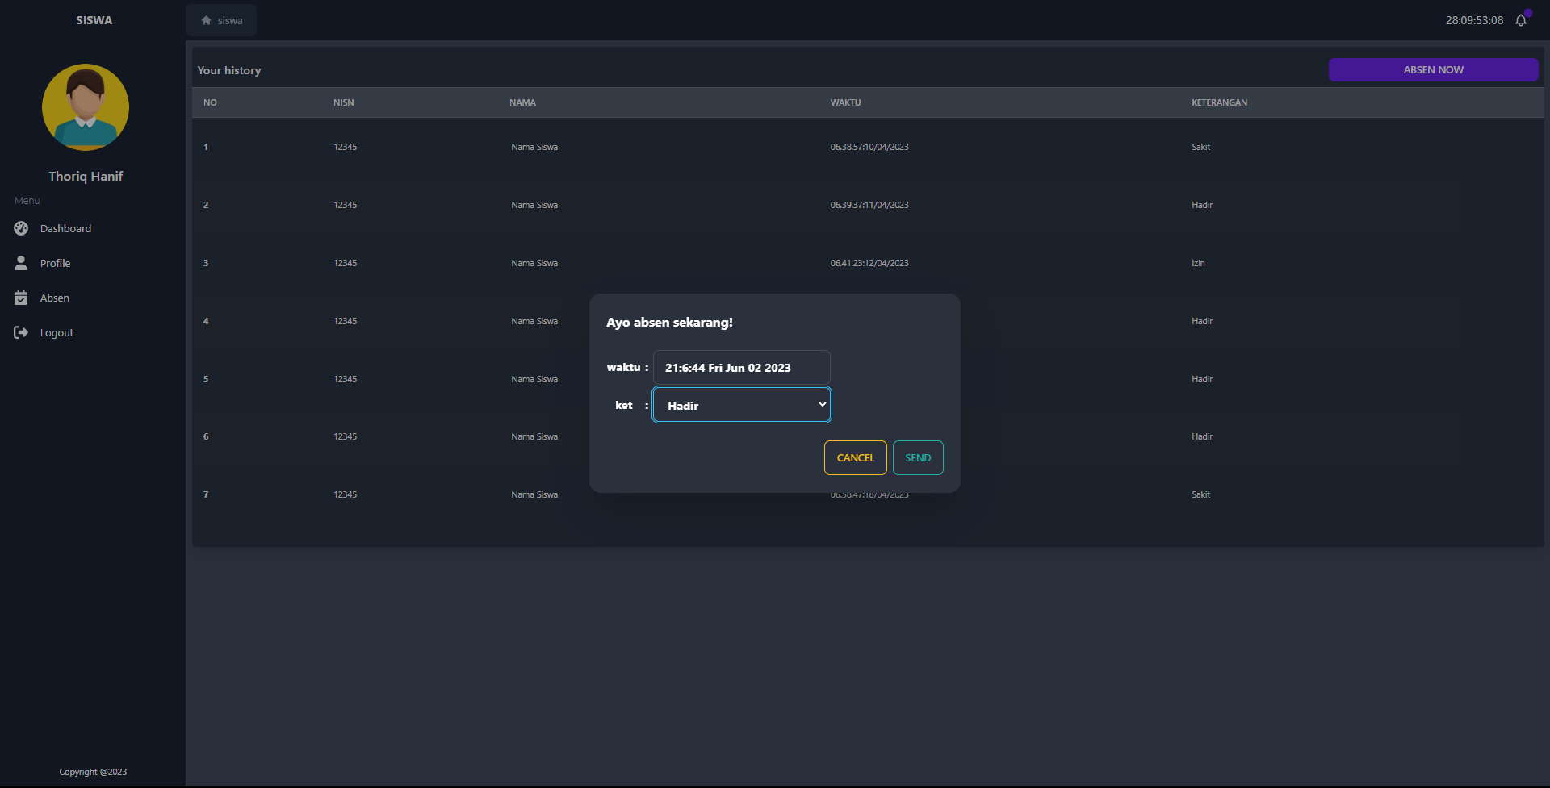1550x788 pixels.
Task: Click the WAKTU column header
Action: pyautogui.click(x=845, y=102)
